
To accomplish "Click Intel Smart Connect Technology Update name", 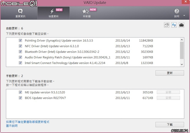I will (x=65, y=63).
